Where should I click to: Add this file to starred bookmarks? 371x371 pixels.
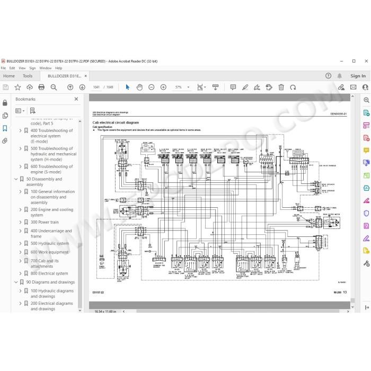coord(17,87)
